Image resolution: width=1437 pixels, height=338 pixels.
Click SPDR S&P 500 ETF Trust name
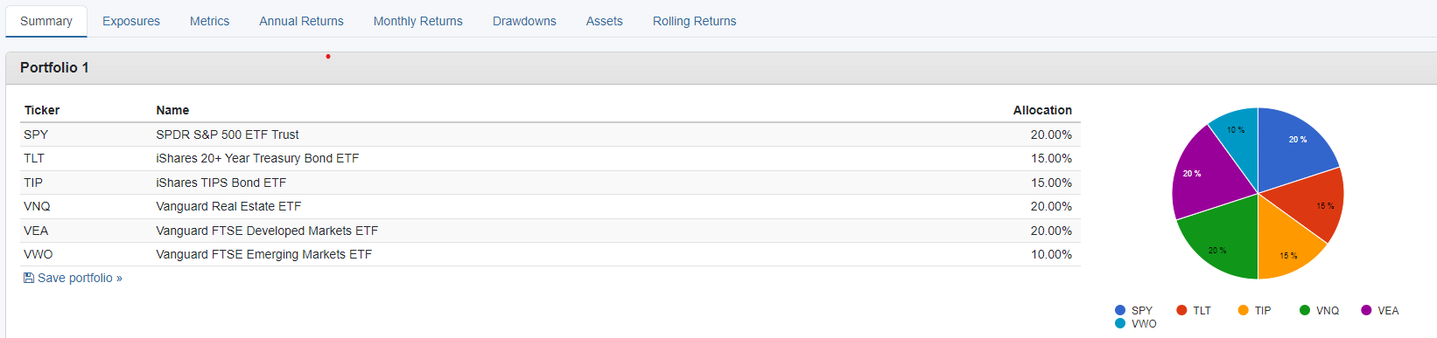tap(228, 135)
